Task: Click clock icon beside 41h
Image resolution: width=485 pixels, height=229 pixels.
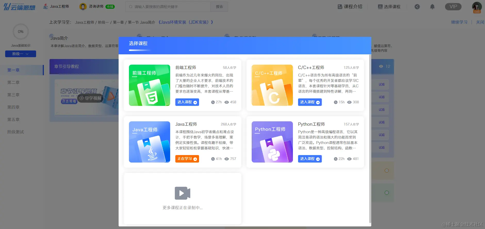Action: pyautogui.click(x=213, y=159)
